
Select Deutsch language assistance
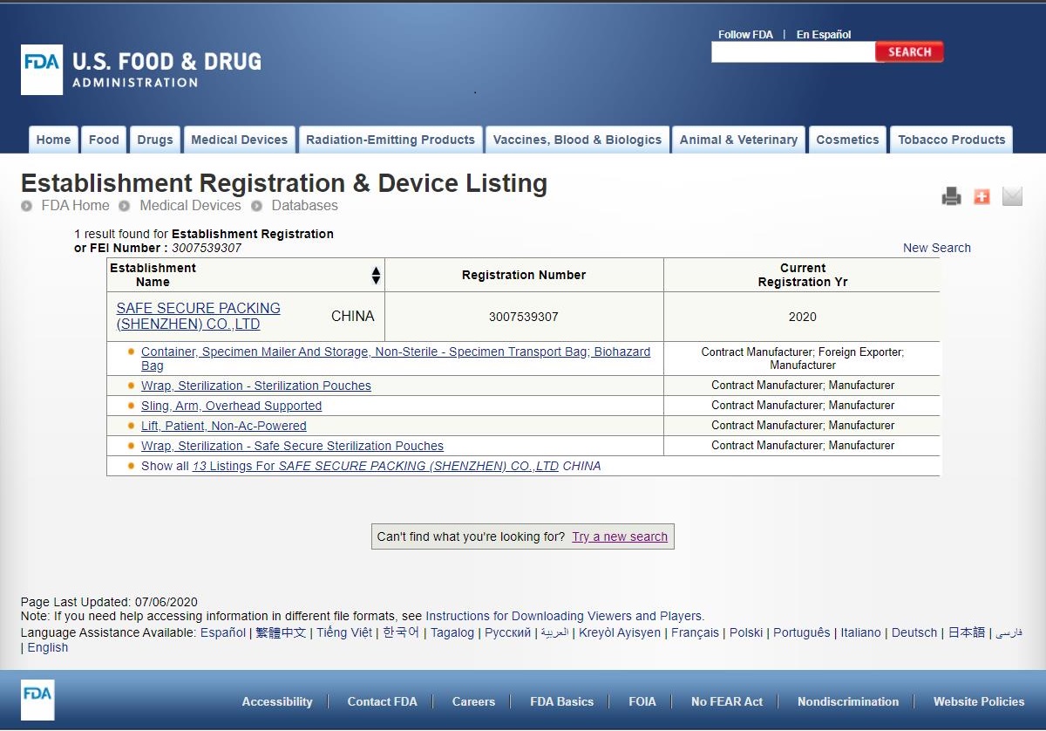[914, 632]
